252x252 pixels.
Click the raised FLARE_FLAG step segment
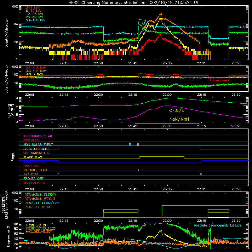tap(162, 156)
